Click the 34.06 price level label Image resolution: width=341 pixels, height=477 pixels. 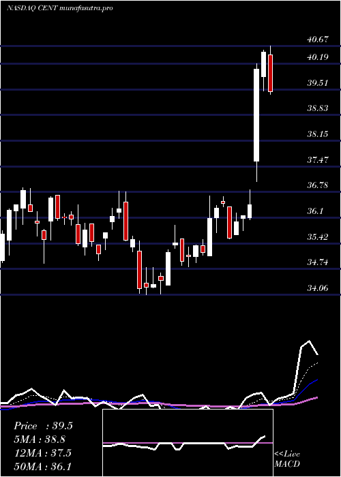(x=318, y=288)
